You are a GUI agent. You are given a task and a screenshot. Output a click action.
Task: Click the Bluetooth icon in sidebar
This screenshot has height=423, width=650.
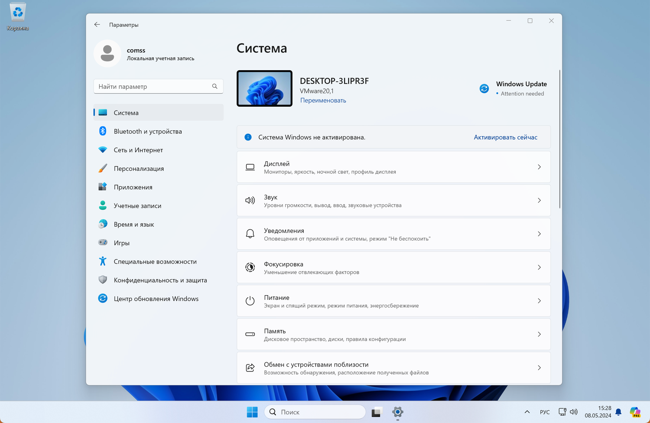(x=103, y=131)
